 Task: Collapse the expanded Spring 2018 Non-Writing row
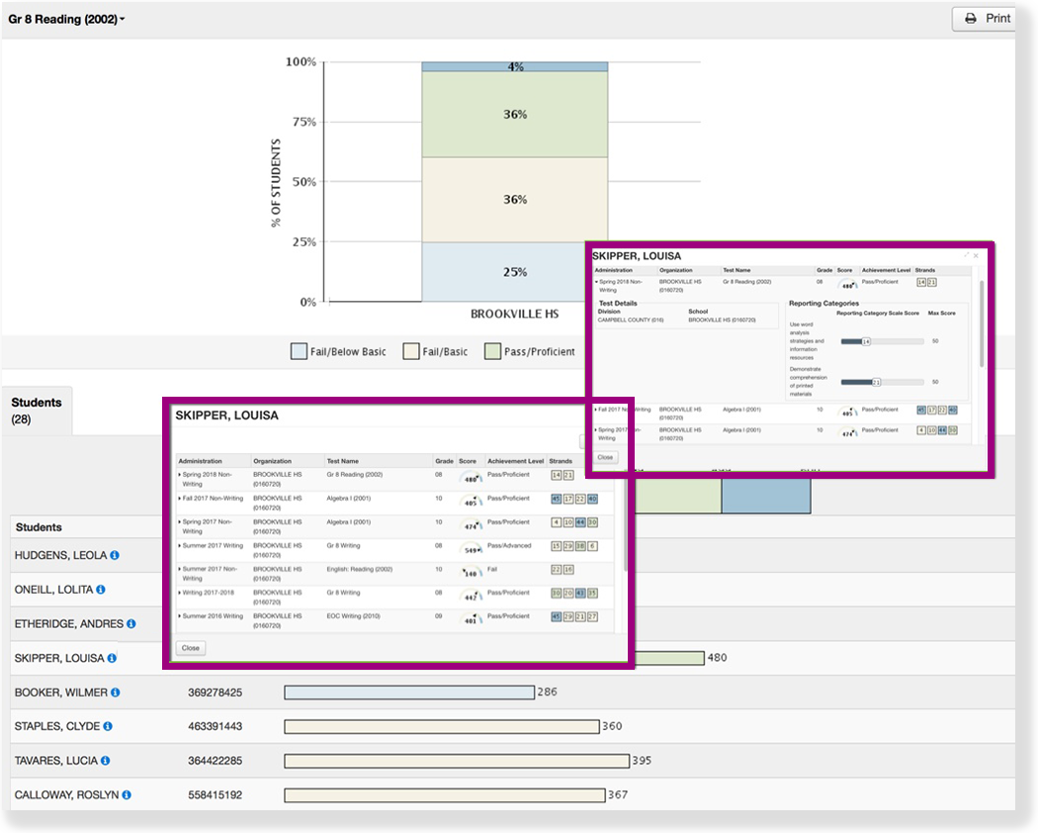tap(596, 282)
